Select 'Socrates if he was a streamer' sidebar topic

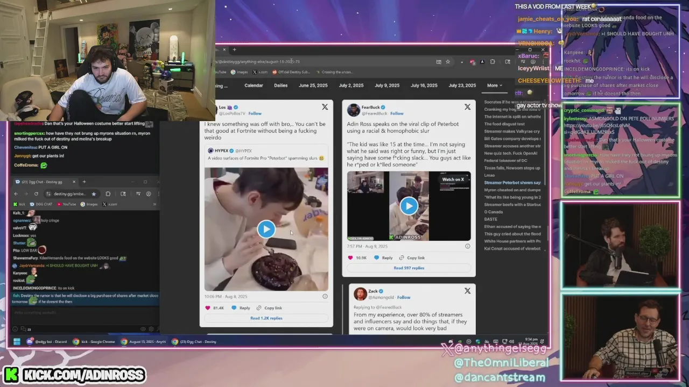point(512,102)
